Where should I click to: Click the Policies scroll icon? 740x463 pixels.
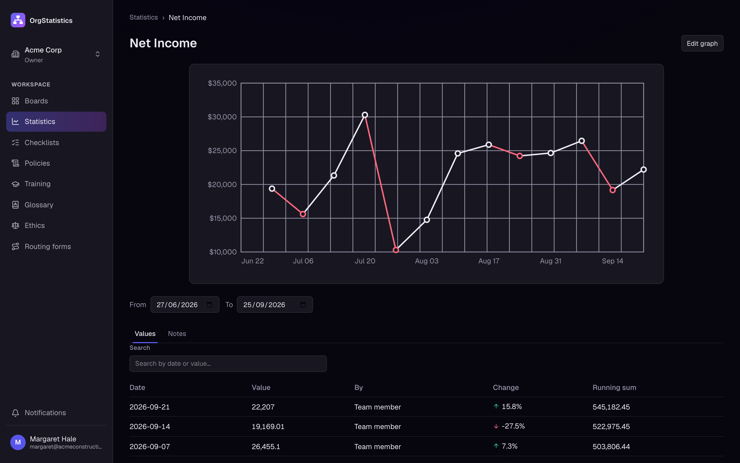(15, 163)
